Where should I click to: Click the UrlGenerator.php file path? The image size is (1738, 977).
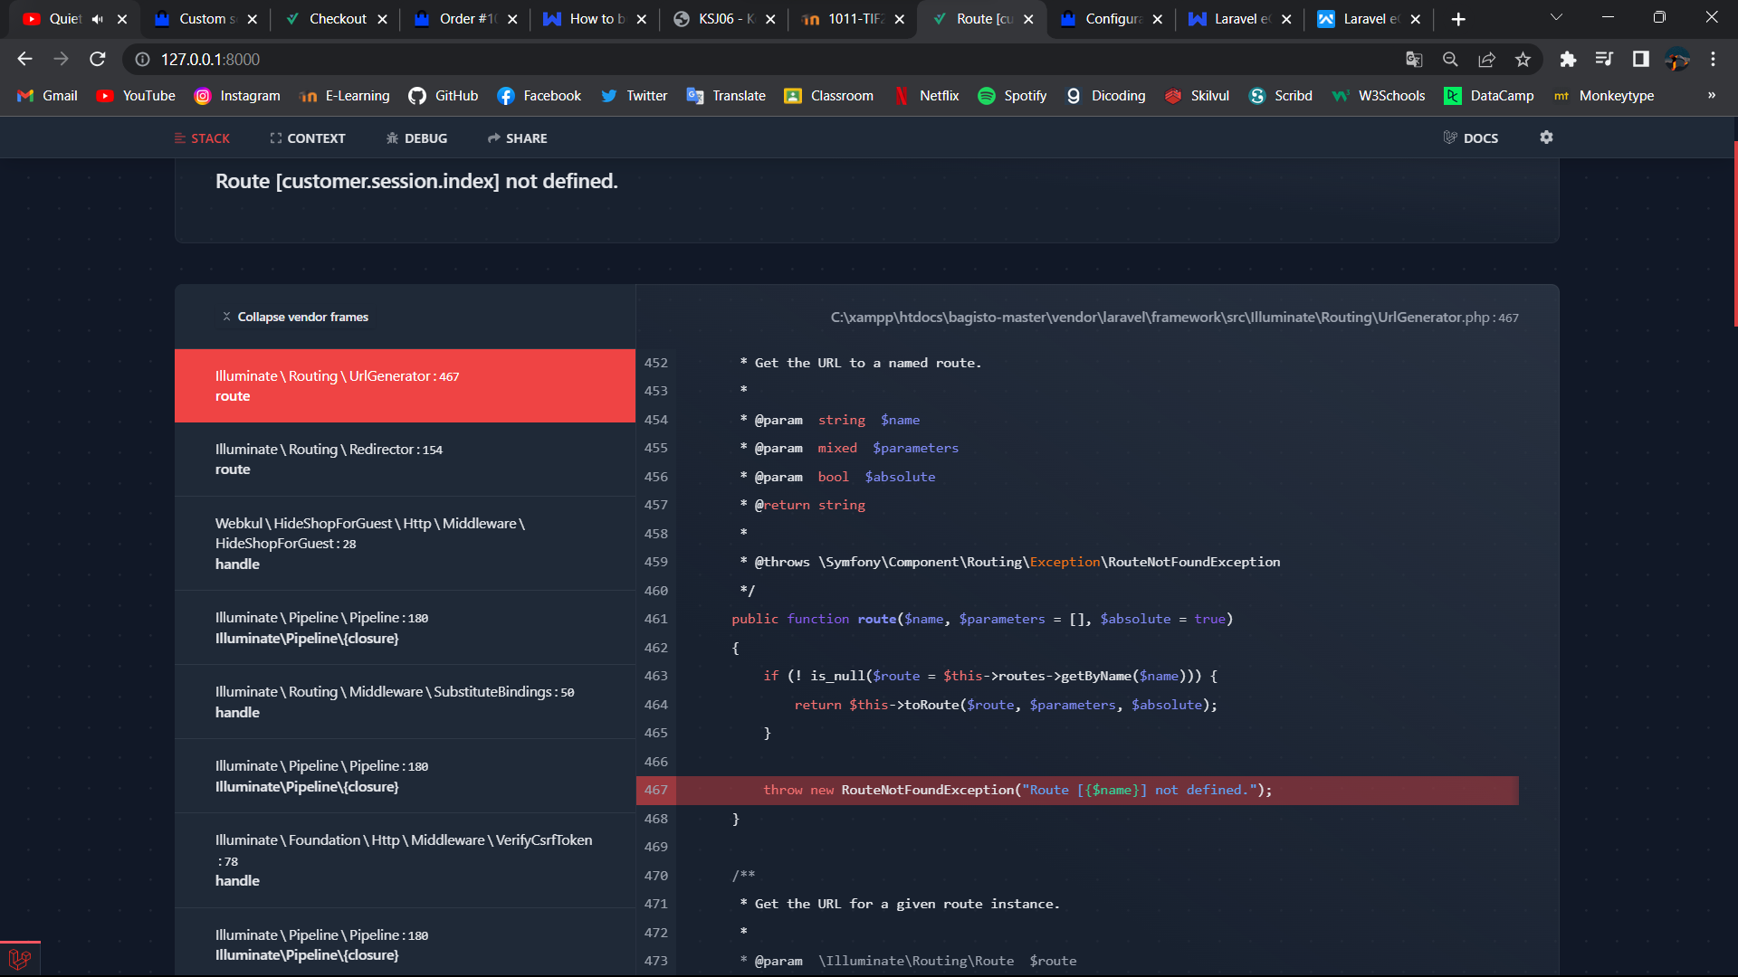tap(1174, 318)
